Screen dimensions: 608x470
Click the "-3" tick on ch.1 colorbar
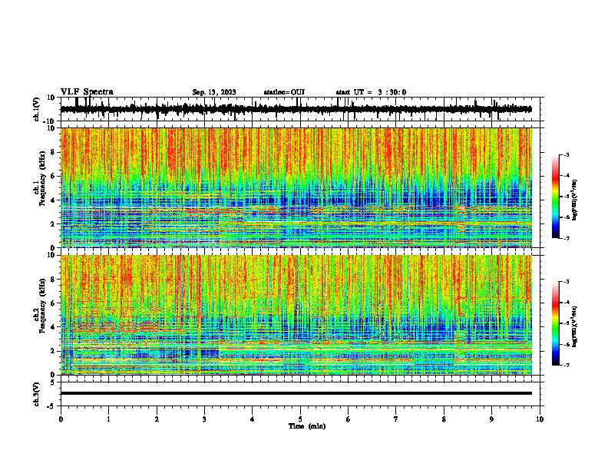(567, 154)
